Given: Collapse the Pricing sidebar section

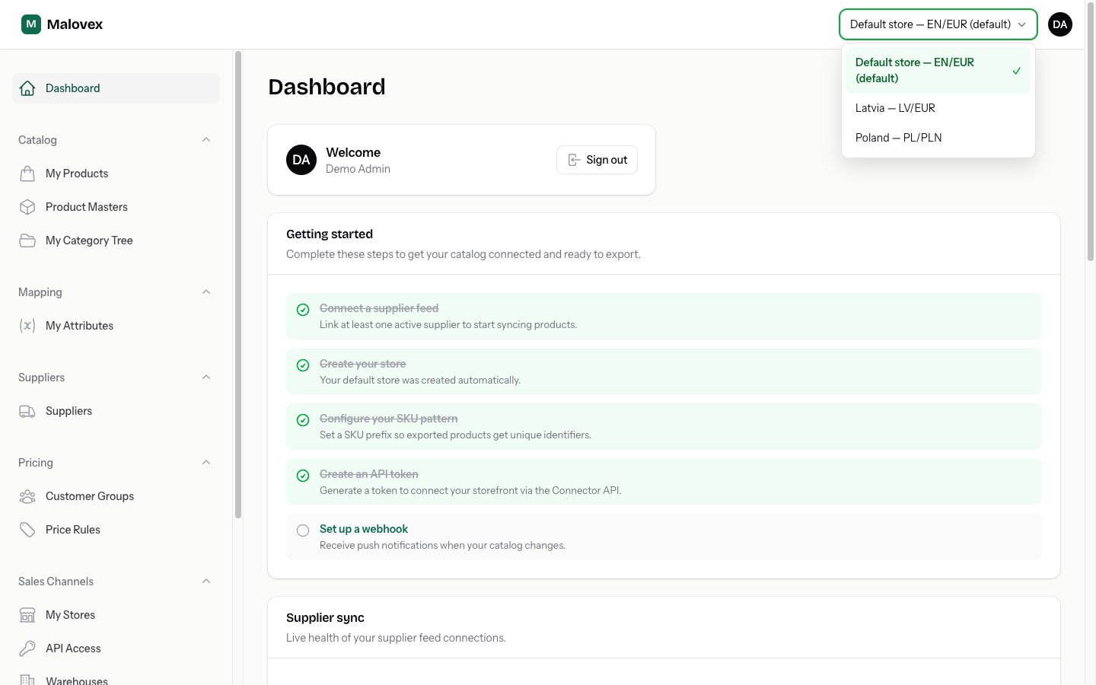Looking at the screenshot, I should pyautogui.click(x=206, y=463).
